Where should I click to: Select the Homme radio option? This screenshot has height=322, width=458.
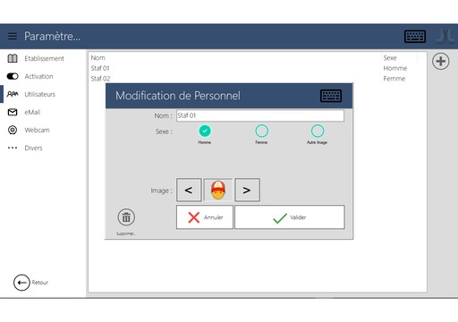point(205,131)
